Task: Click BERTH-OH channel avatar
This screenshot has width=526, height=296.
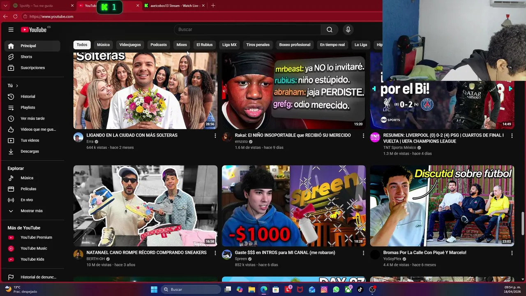Action: click(x=78, y=255)
